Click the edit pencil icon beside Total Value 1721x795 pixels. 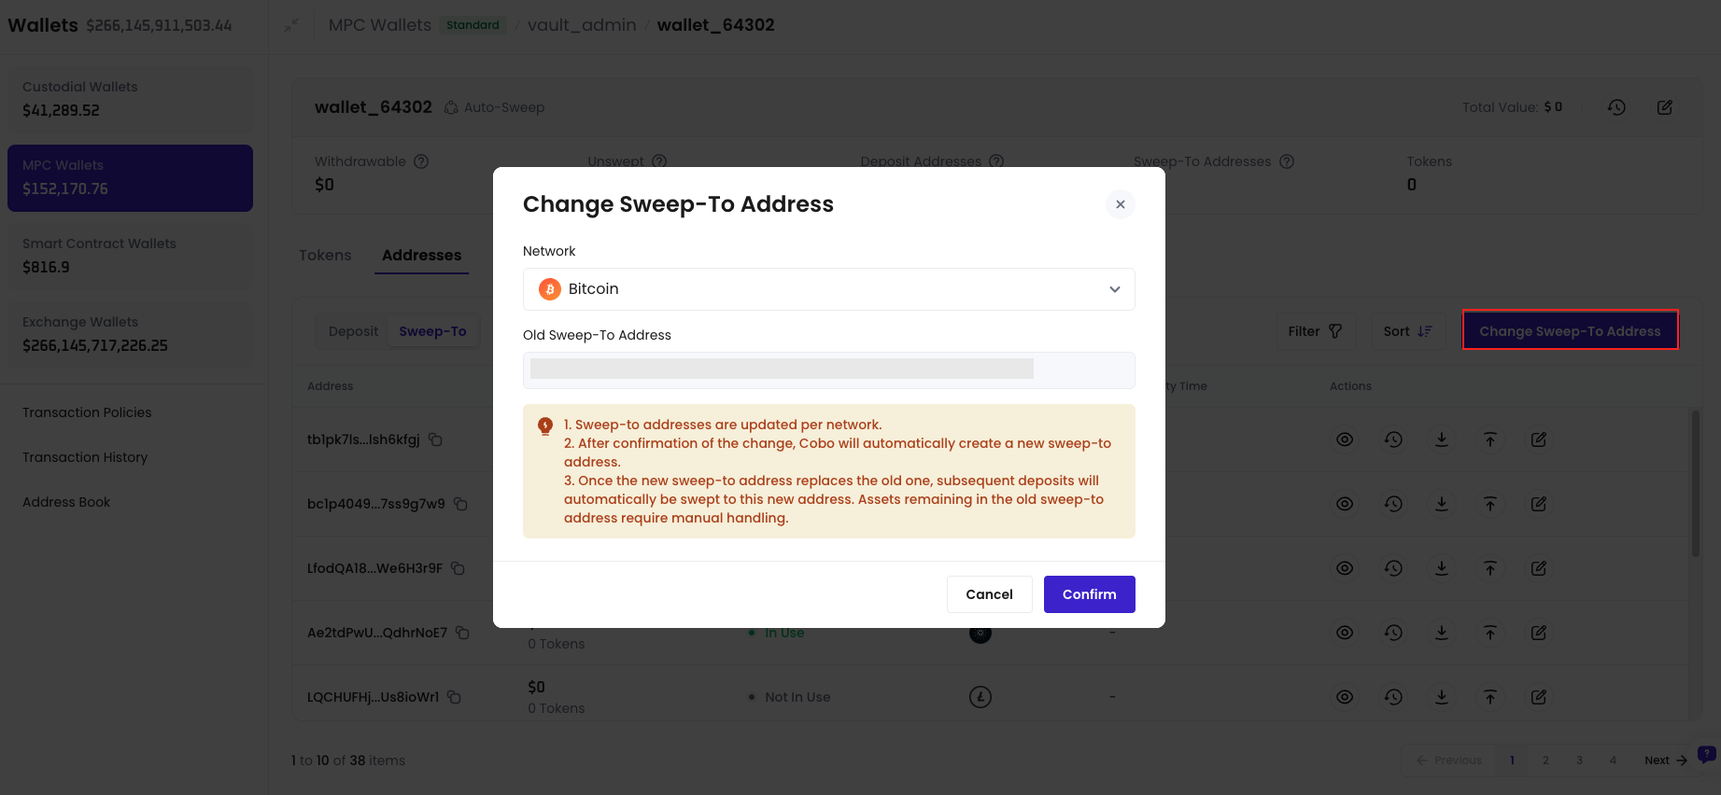tap(1665, 107)
